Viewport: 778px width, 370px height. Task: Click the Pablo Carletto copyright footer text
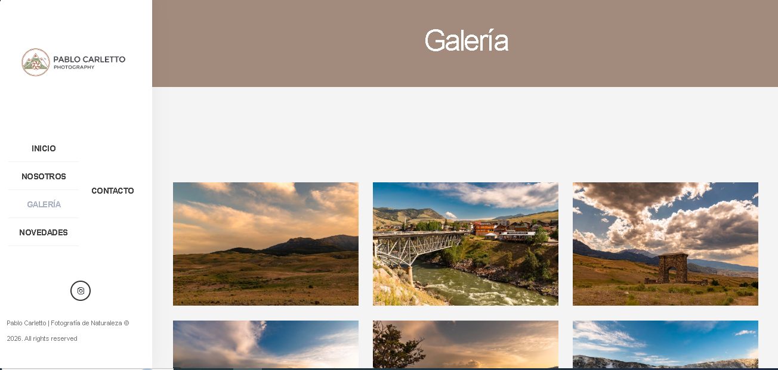67,323
